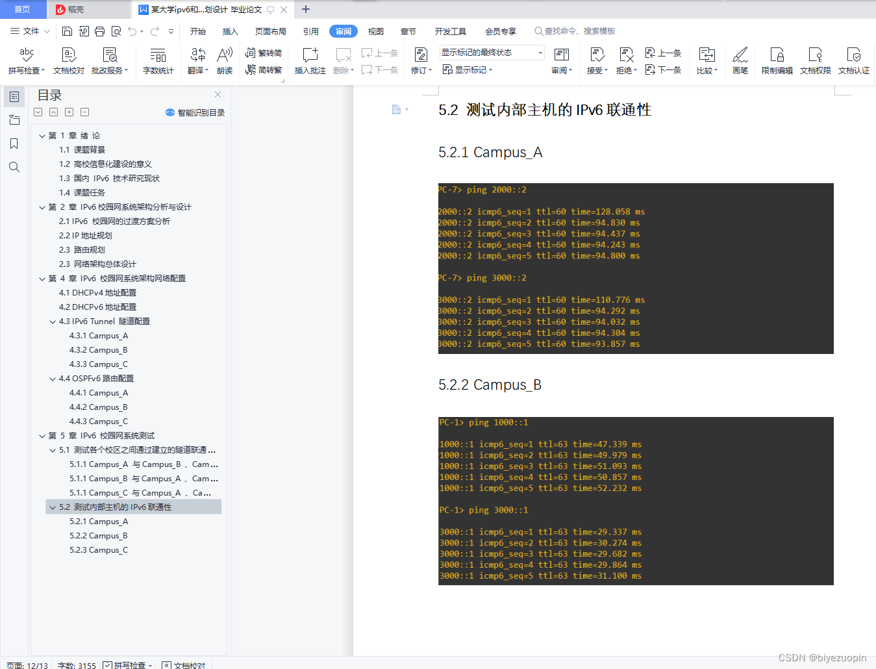Viewport: 876px width, 669px height.
Task: Open 批改服务 dropdown
Action: pos(110,61)
